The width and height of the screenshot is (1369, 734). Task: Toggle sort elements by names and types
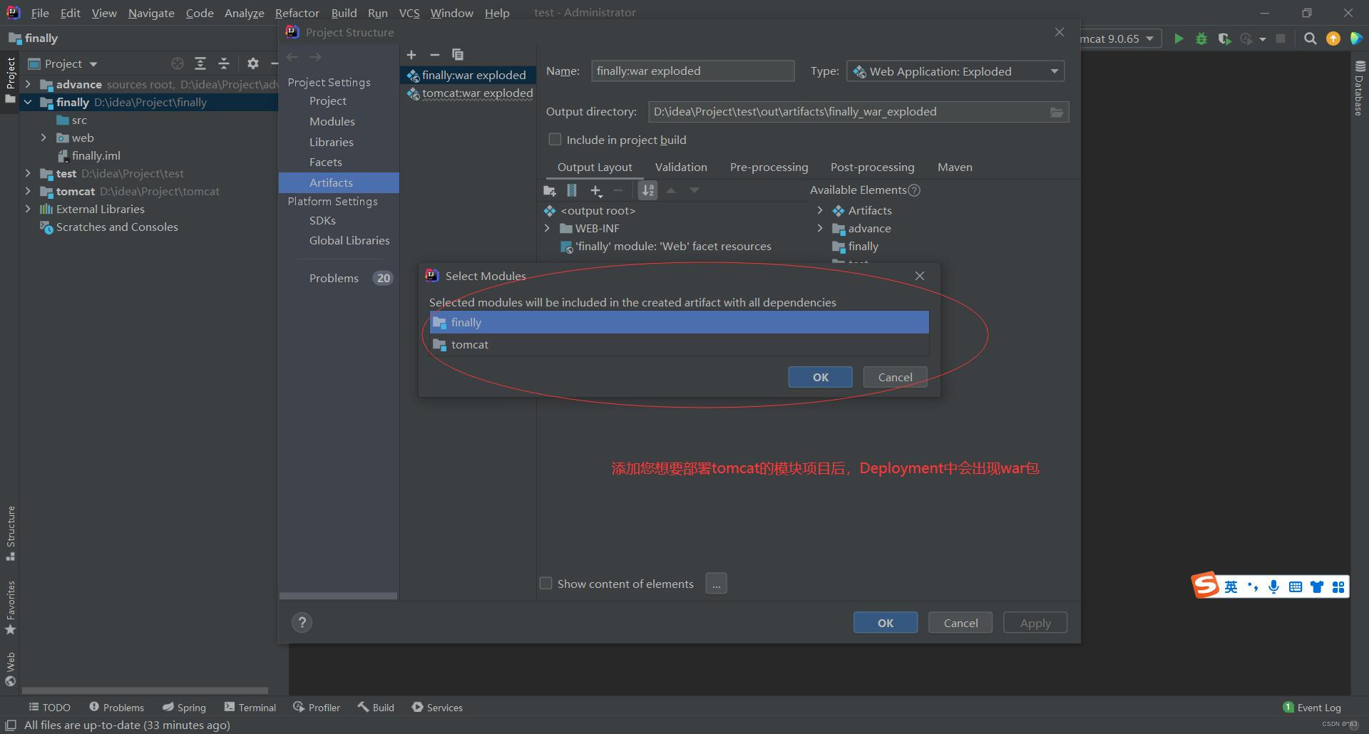647,190
